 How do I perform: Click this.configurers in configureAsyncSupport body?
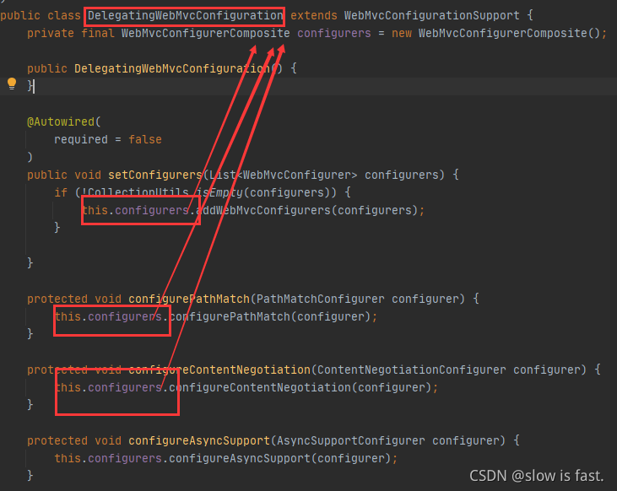108,458
